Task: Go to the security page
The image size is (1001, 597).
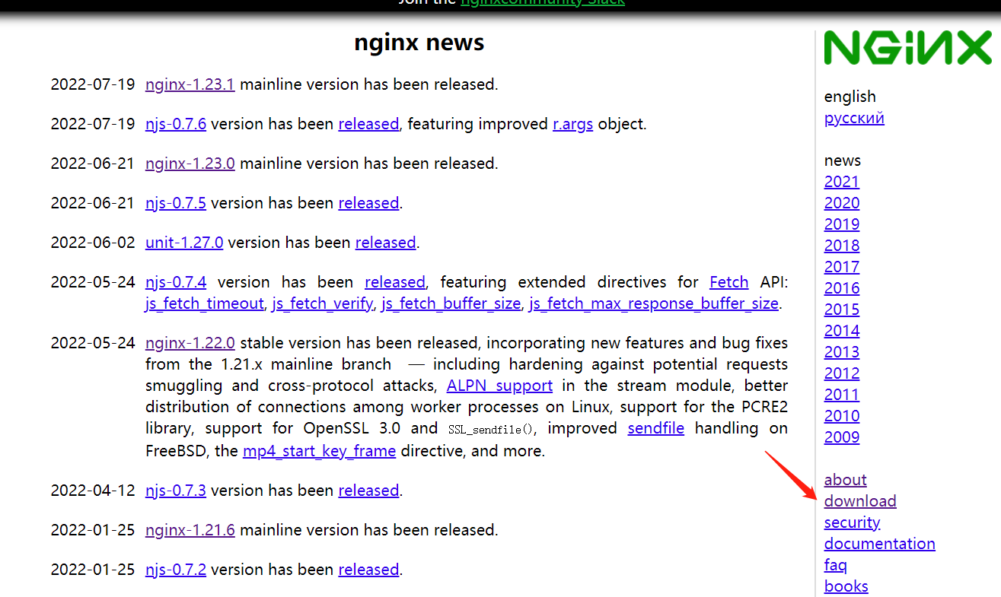Action: (x=852, y=522)
